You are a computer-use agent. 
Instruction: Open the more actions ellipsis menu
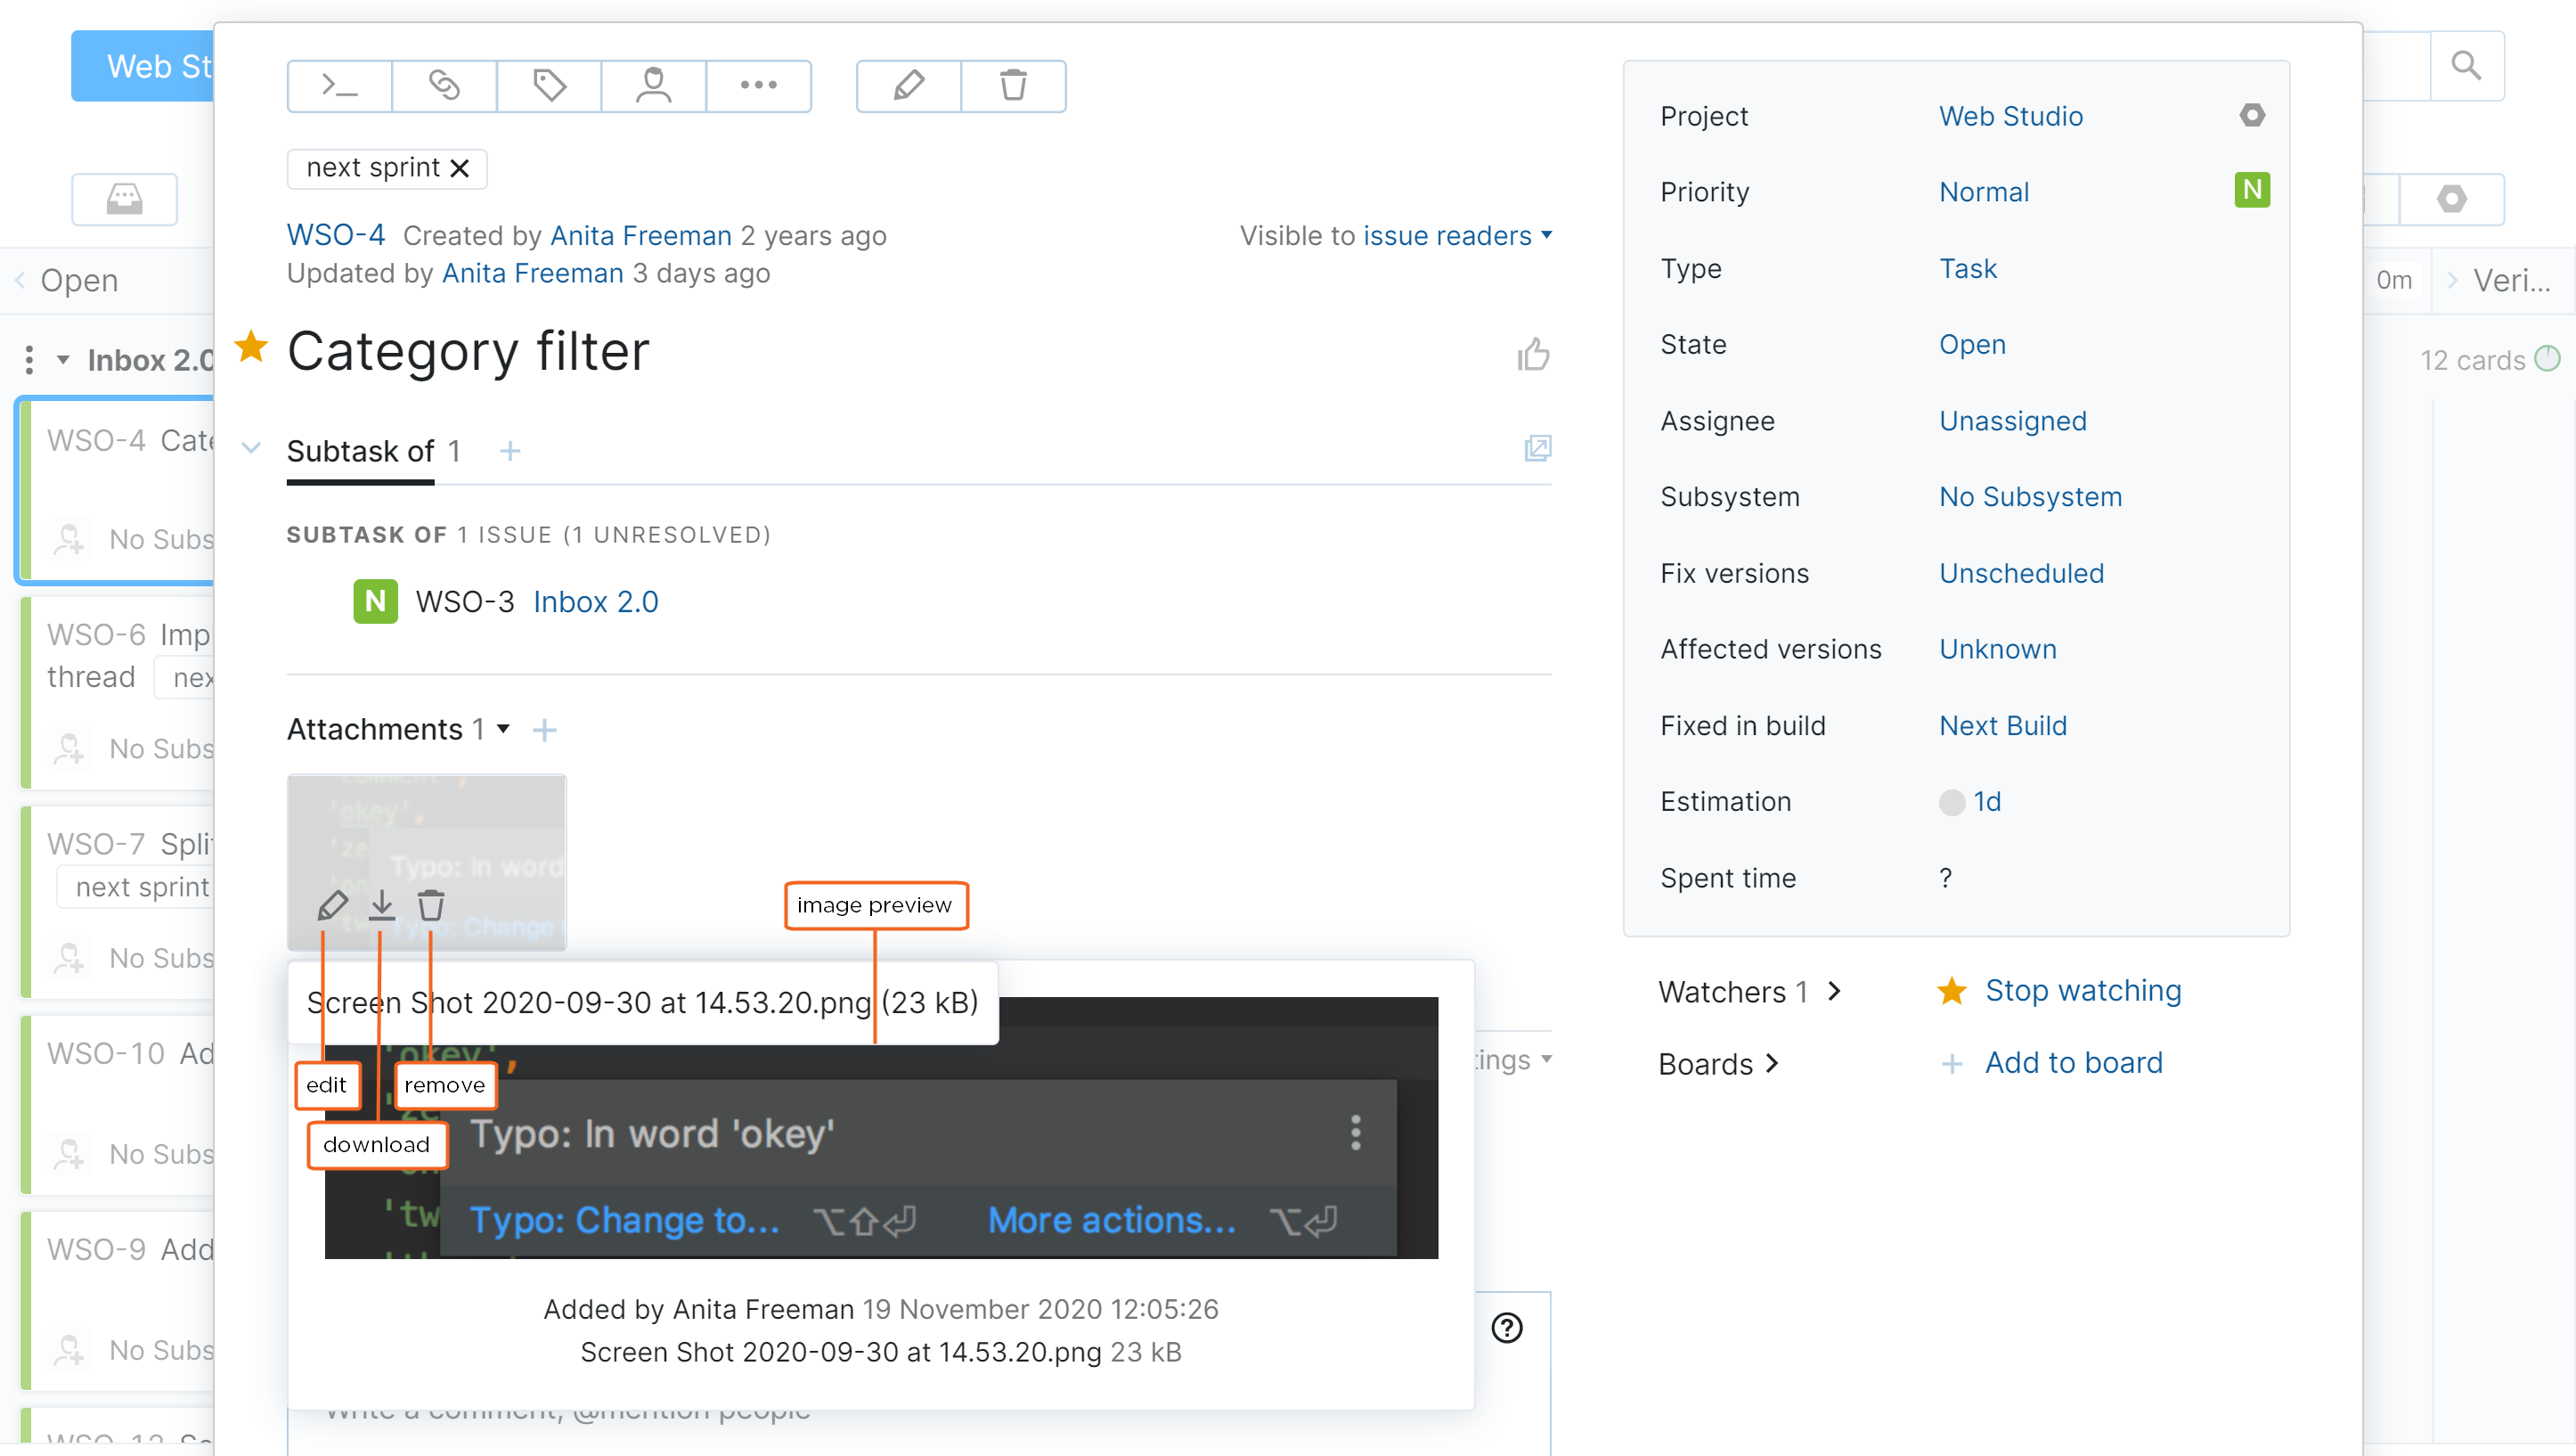tap(758, 86)
